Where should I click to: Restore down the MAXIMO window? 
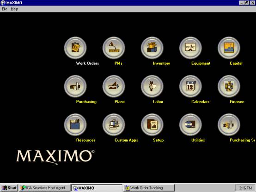pos(247,3)
